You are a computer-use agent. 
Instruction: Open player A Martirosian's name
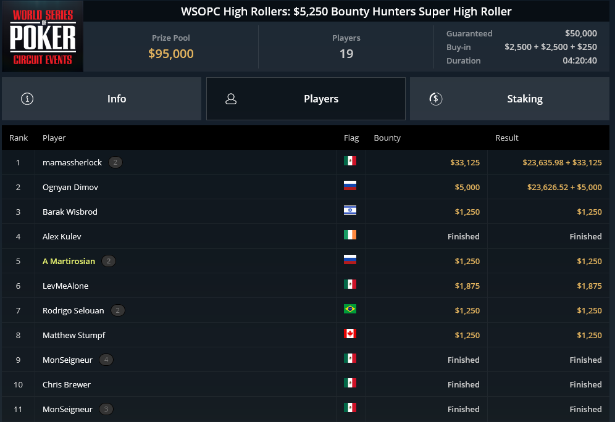[69, 261]
